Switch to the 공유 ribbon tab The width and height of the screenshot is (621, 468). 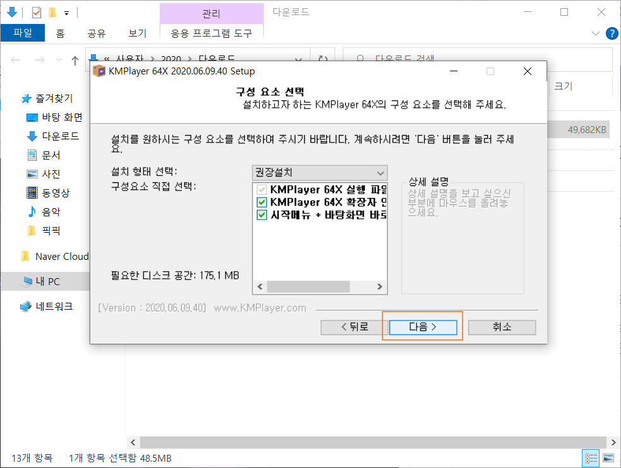(x=97, y=33)
